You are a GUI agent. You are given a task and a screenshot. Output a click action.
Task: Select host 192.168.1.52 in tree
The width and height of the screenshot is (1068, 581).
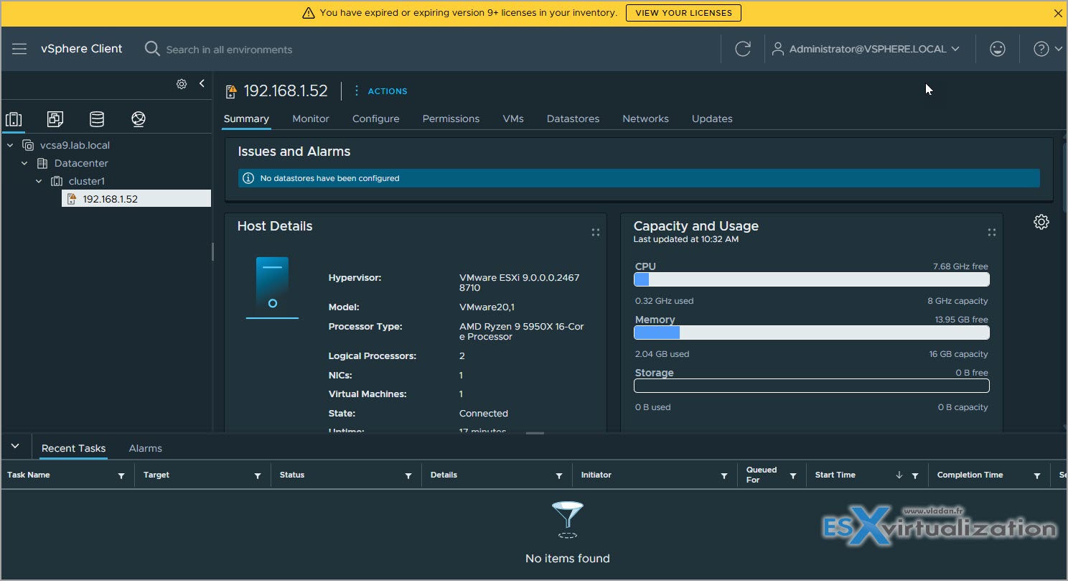136,199
